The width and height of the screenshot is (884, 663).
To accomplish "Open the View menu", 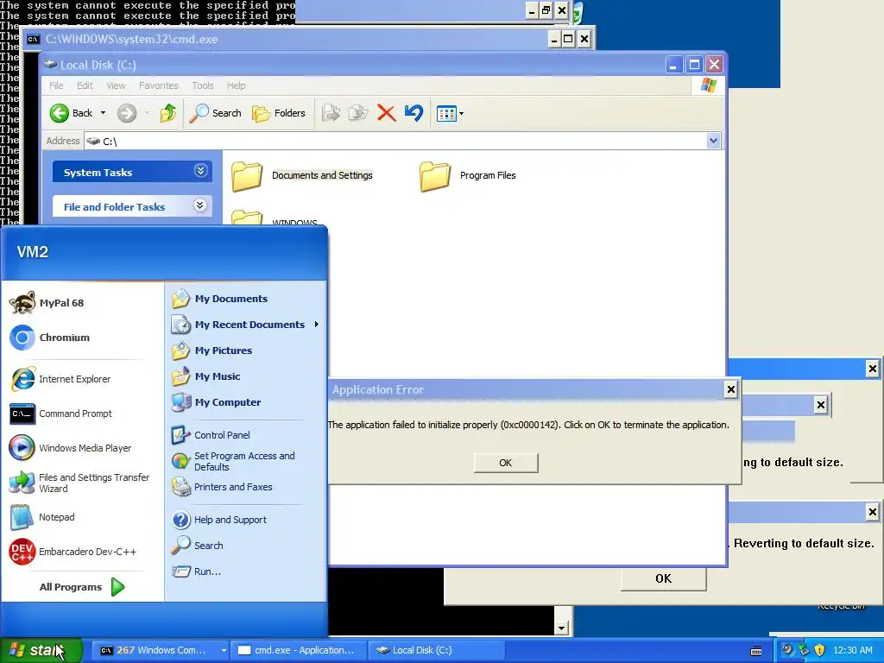I will coord(116,85).
